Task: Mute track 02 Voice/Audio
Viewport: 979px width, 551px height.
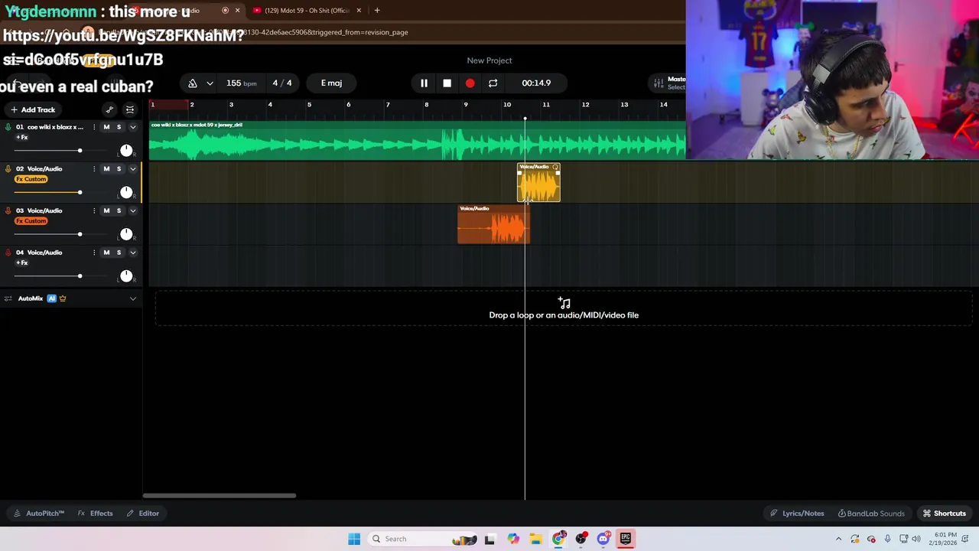Action: coord(106,168)
